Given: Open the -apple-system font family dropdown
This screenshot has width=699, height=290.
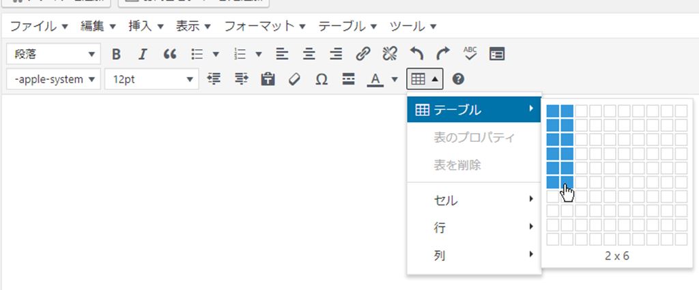Looking at the screenshot, I should (54, 79).
